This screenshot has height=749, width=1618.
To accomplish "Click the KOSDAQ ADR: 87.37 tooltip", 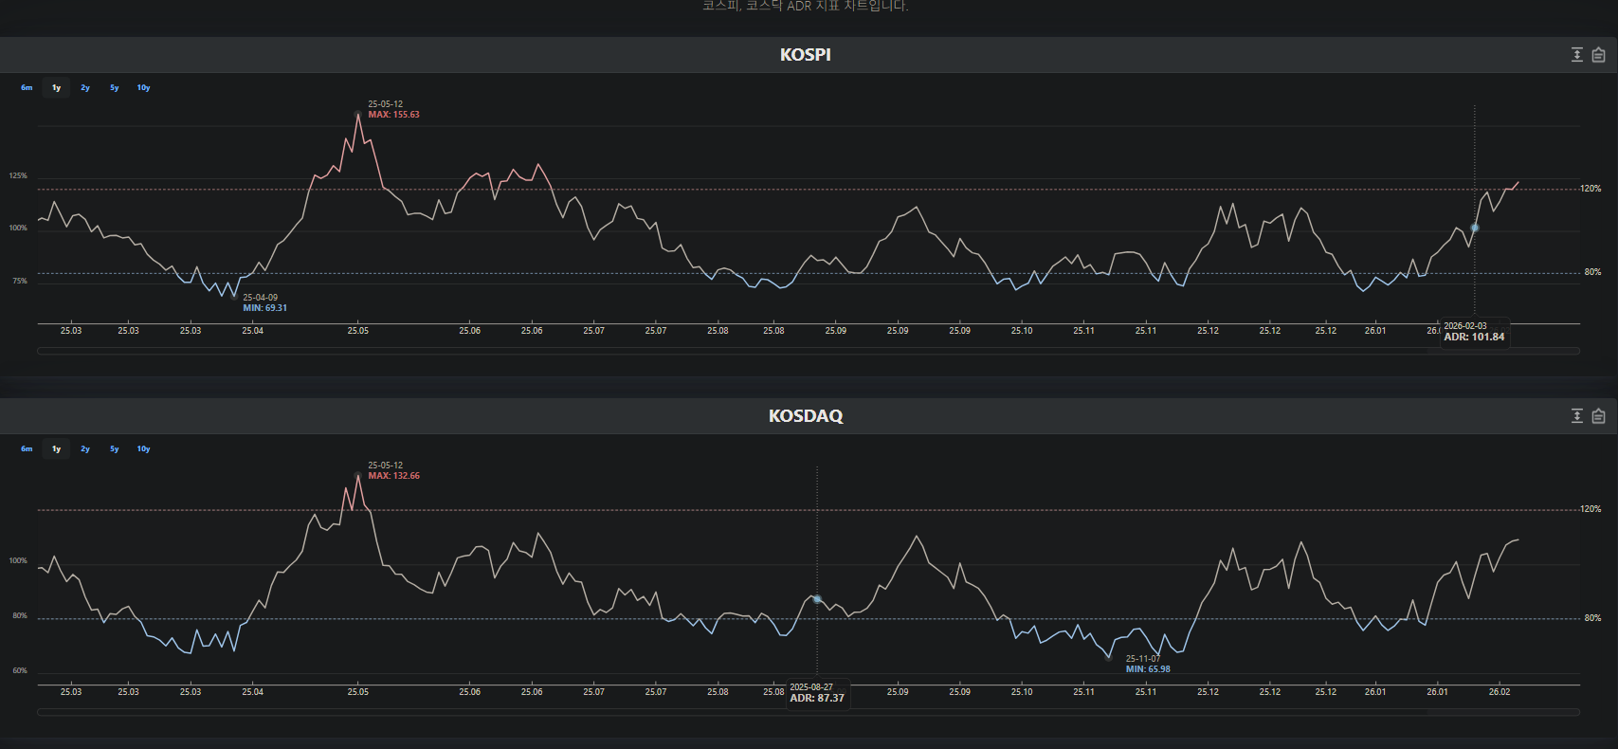I will [x=817, y=693].
